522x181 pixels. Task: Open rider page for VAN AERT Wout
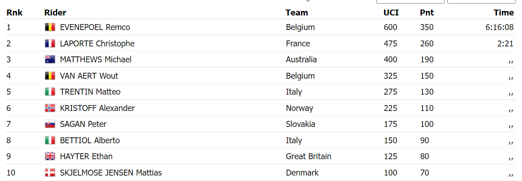(89, 76)
